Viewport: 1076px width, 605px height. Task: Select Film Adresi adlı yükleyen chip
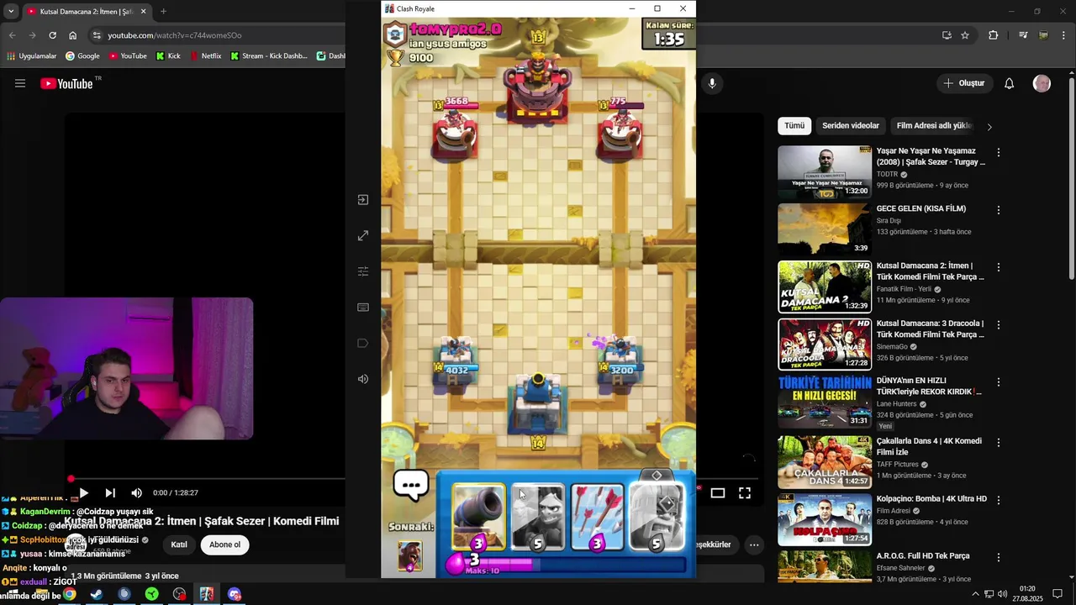coord(932,126)
